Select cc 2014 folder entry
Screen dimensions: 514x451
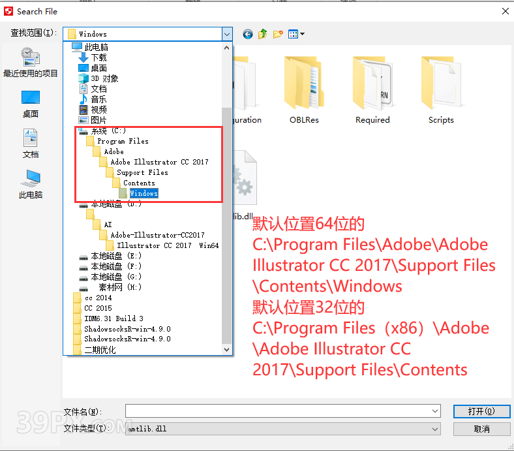point(93,298)
